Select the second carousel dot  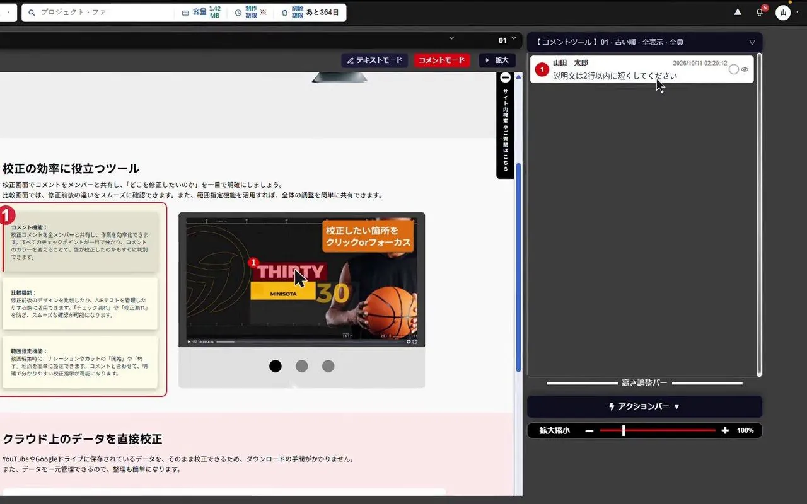point(302,366)
